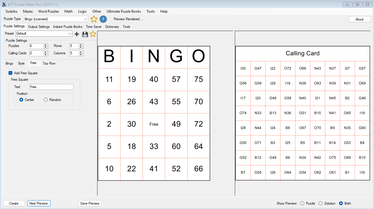Select the Random free square position
This screenshot has width=374, height=209.
(x=46, y=100)
